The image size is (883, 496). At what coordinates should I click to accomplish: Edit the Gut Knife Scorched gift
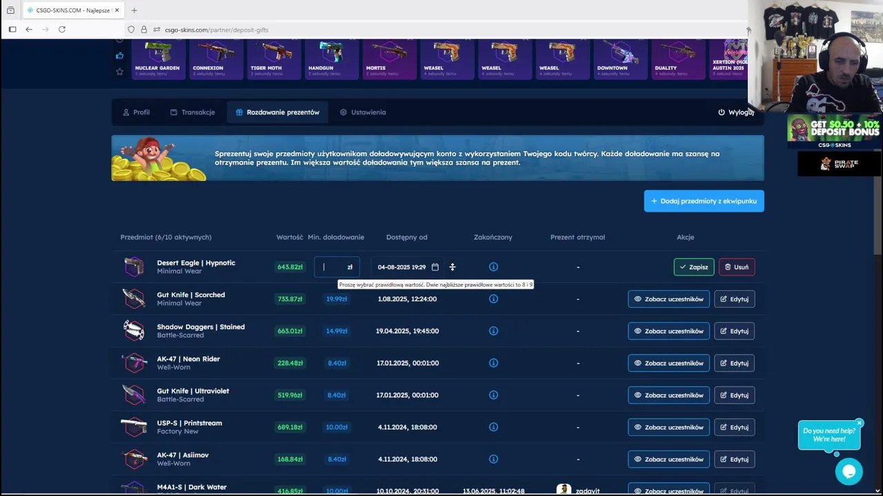tap(734, 299)
